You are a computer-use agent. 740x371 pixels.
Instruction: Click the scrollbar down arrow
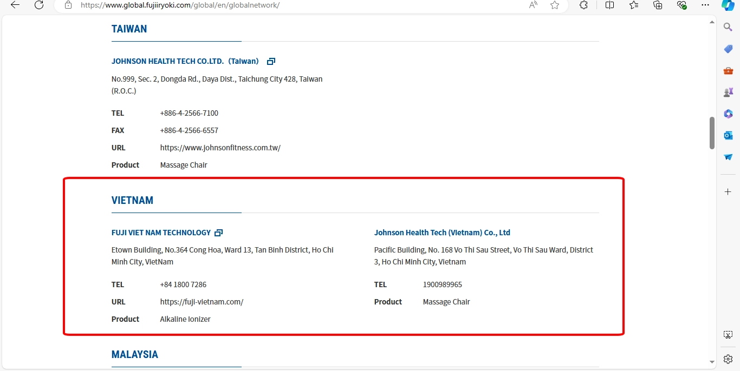(712, 362)
